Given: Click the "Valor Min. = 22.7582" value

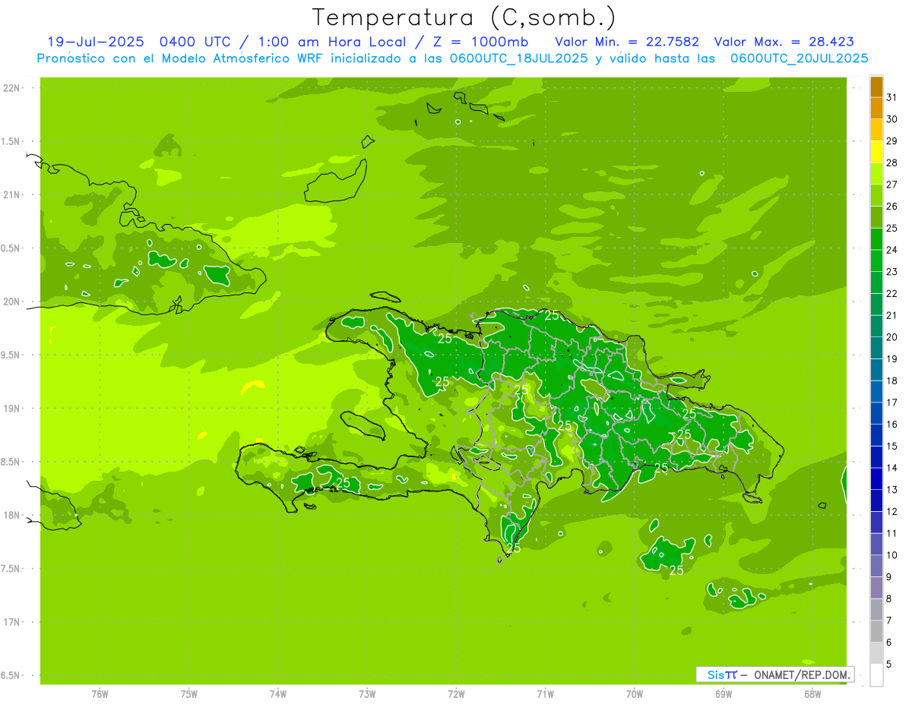Looking at the screenshot, I should (627, 42).
